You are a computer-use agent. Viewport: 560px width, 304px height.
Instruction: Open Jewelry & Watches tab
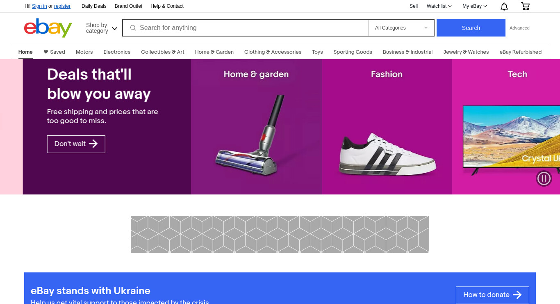click(466, 52)
